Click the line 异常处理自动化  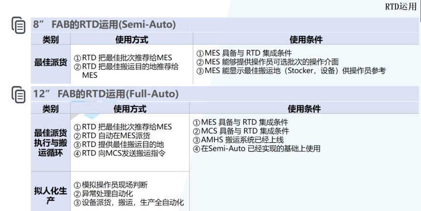tap(103, 193)
